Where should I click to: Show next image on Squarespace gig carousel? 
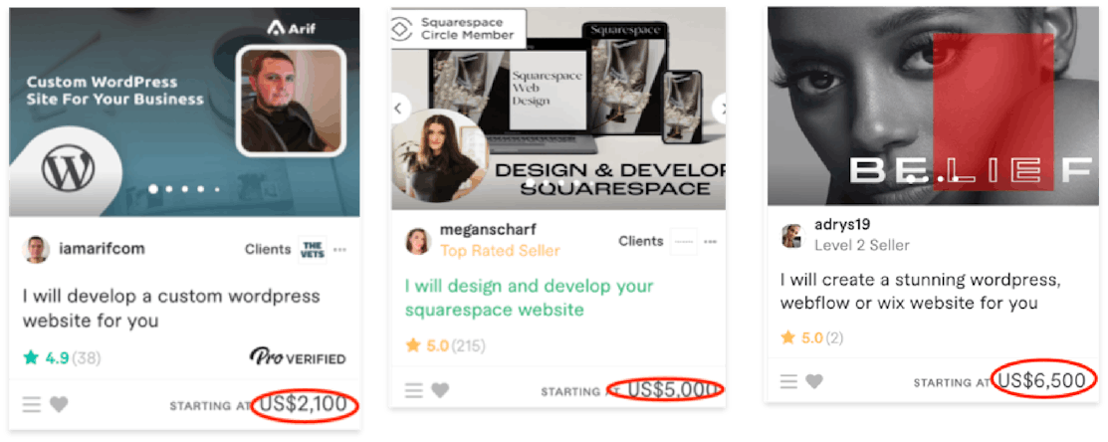tap(720, 109)
